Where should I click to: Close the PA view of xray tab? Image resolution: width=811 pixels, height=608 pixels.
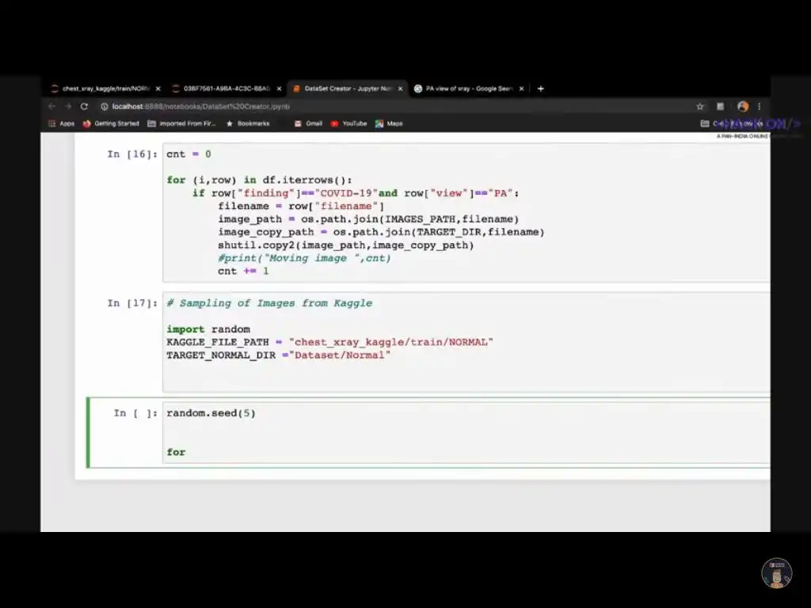point(521,89)
